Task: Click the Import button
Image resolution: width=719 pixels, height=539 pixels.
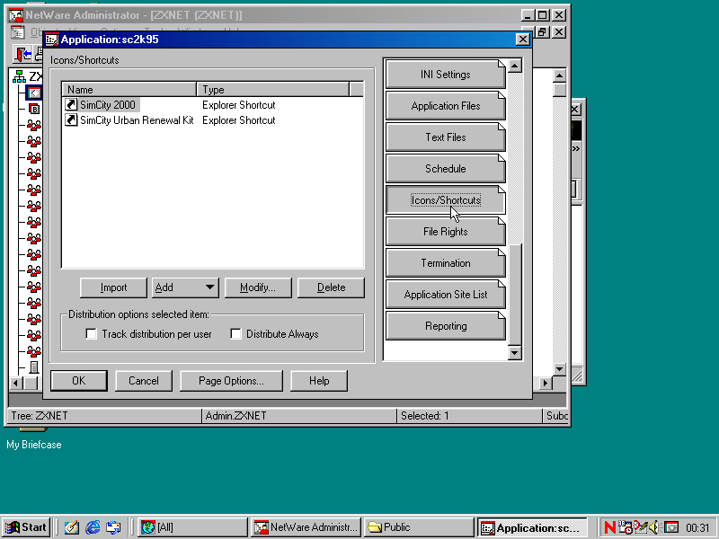Action: 113,287
